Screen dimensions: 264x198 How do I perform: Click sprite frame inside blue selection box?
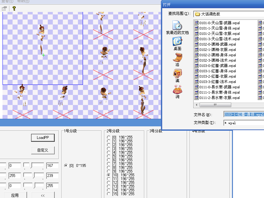(43, 48)
